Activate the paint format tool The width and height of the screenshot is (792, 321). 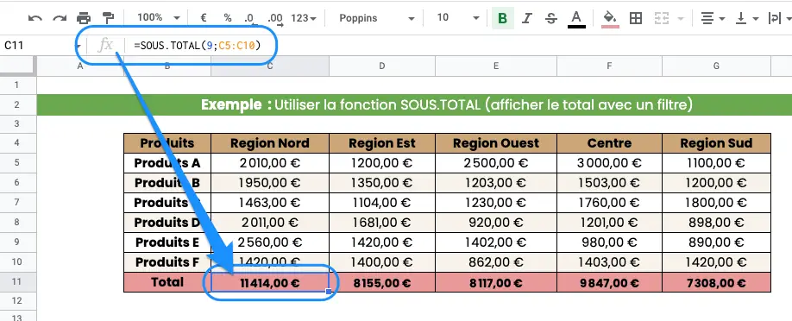[x=108, y=18]
